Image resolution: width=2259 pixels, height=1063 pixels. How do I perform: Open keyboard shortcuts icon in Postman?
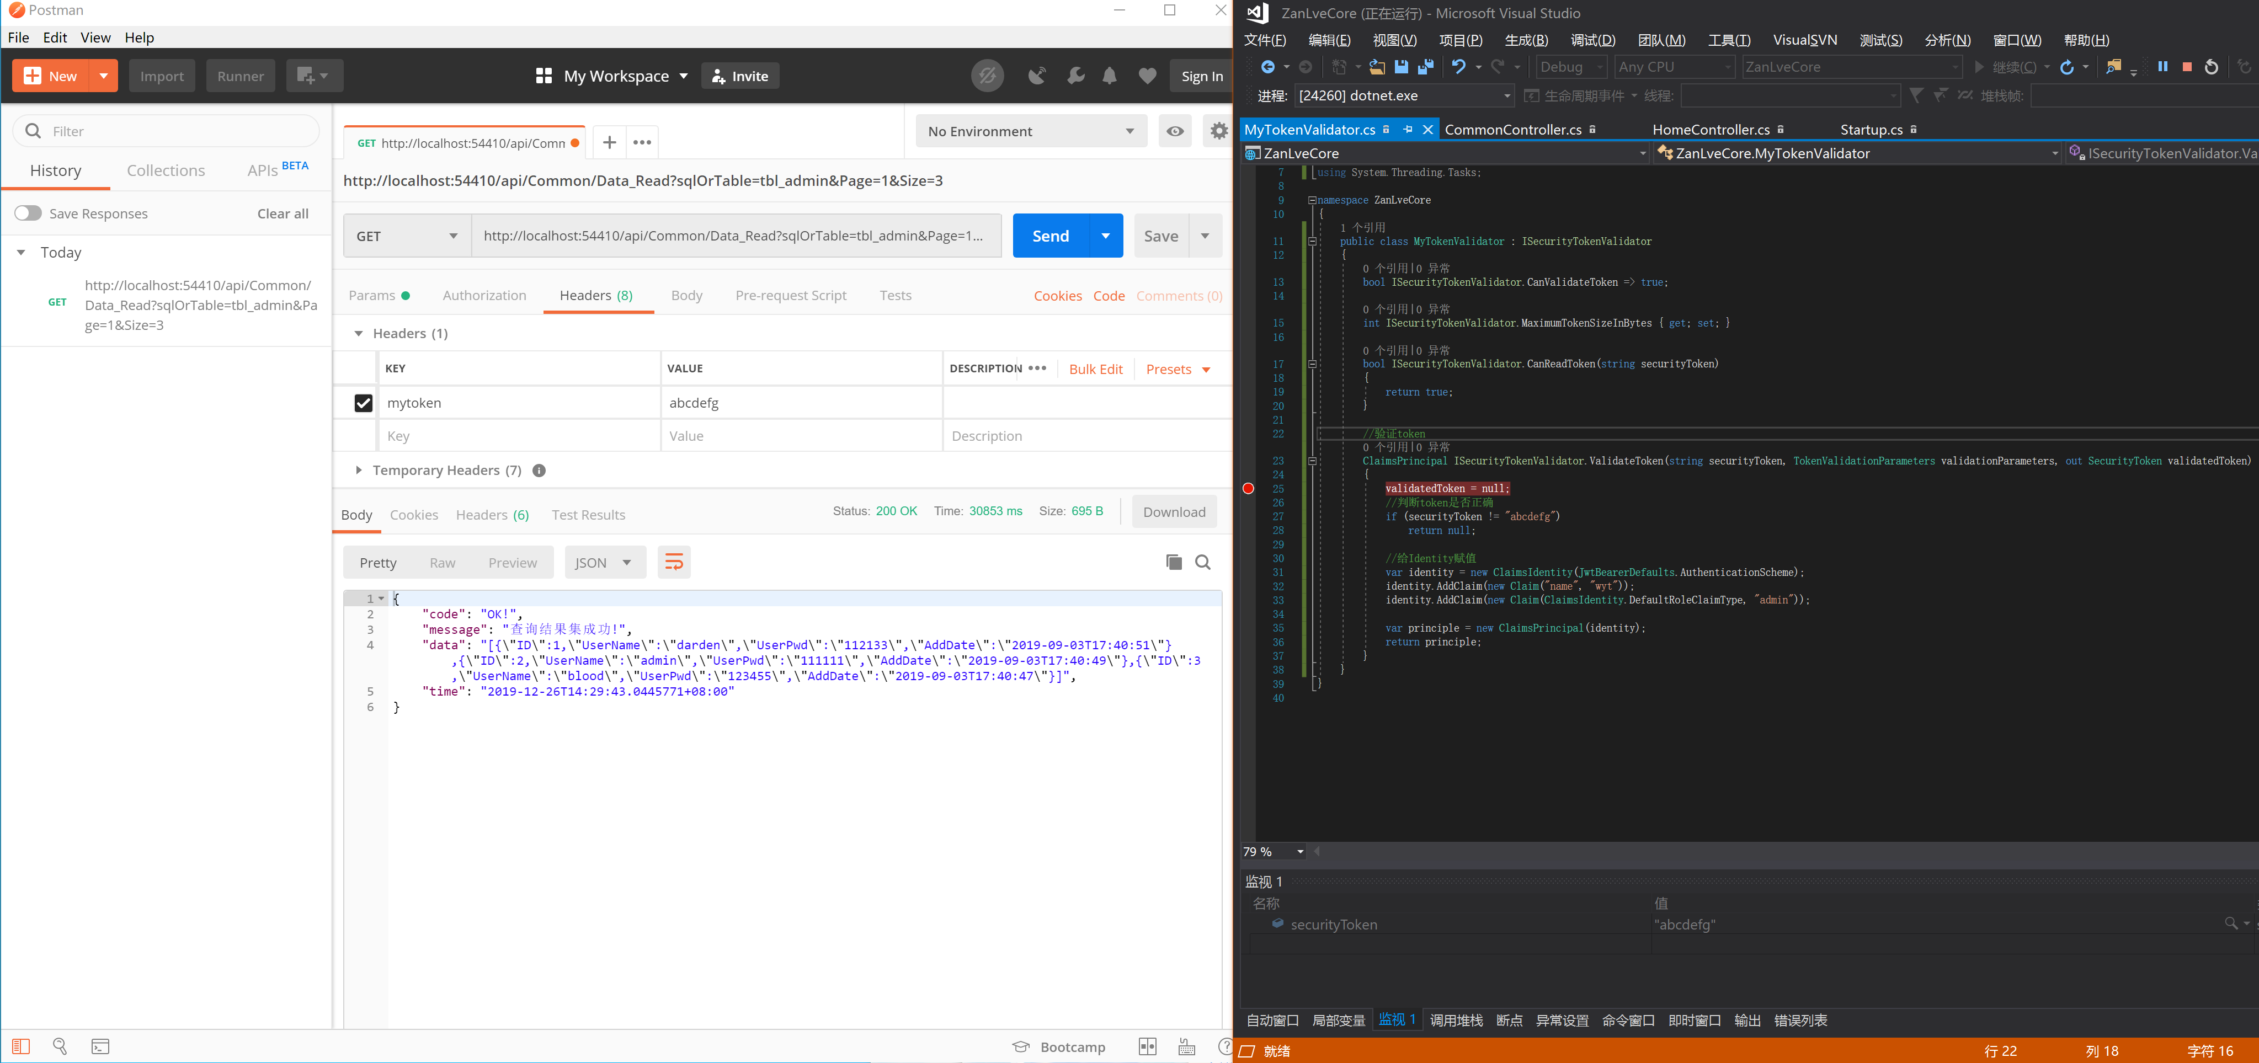pyautogui.click(x=1186, y=1046)
